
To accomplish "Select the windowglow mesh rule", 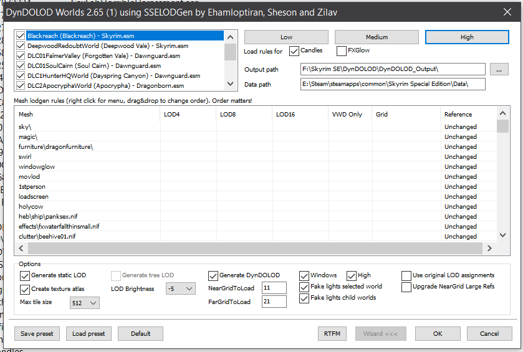I will pos(255,167).
